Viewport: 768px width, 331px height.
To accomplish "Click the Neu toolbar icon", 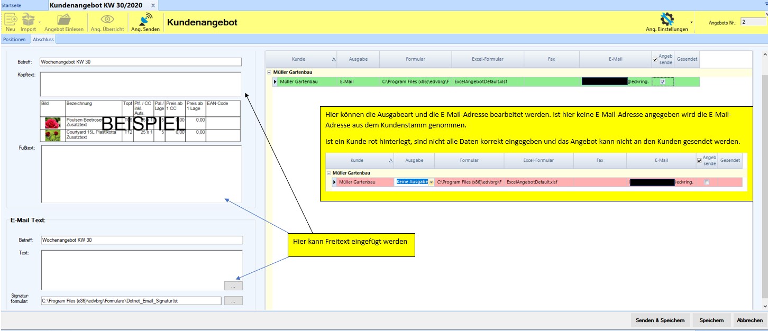I will click(11, 20).
